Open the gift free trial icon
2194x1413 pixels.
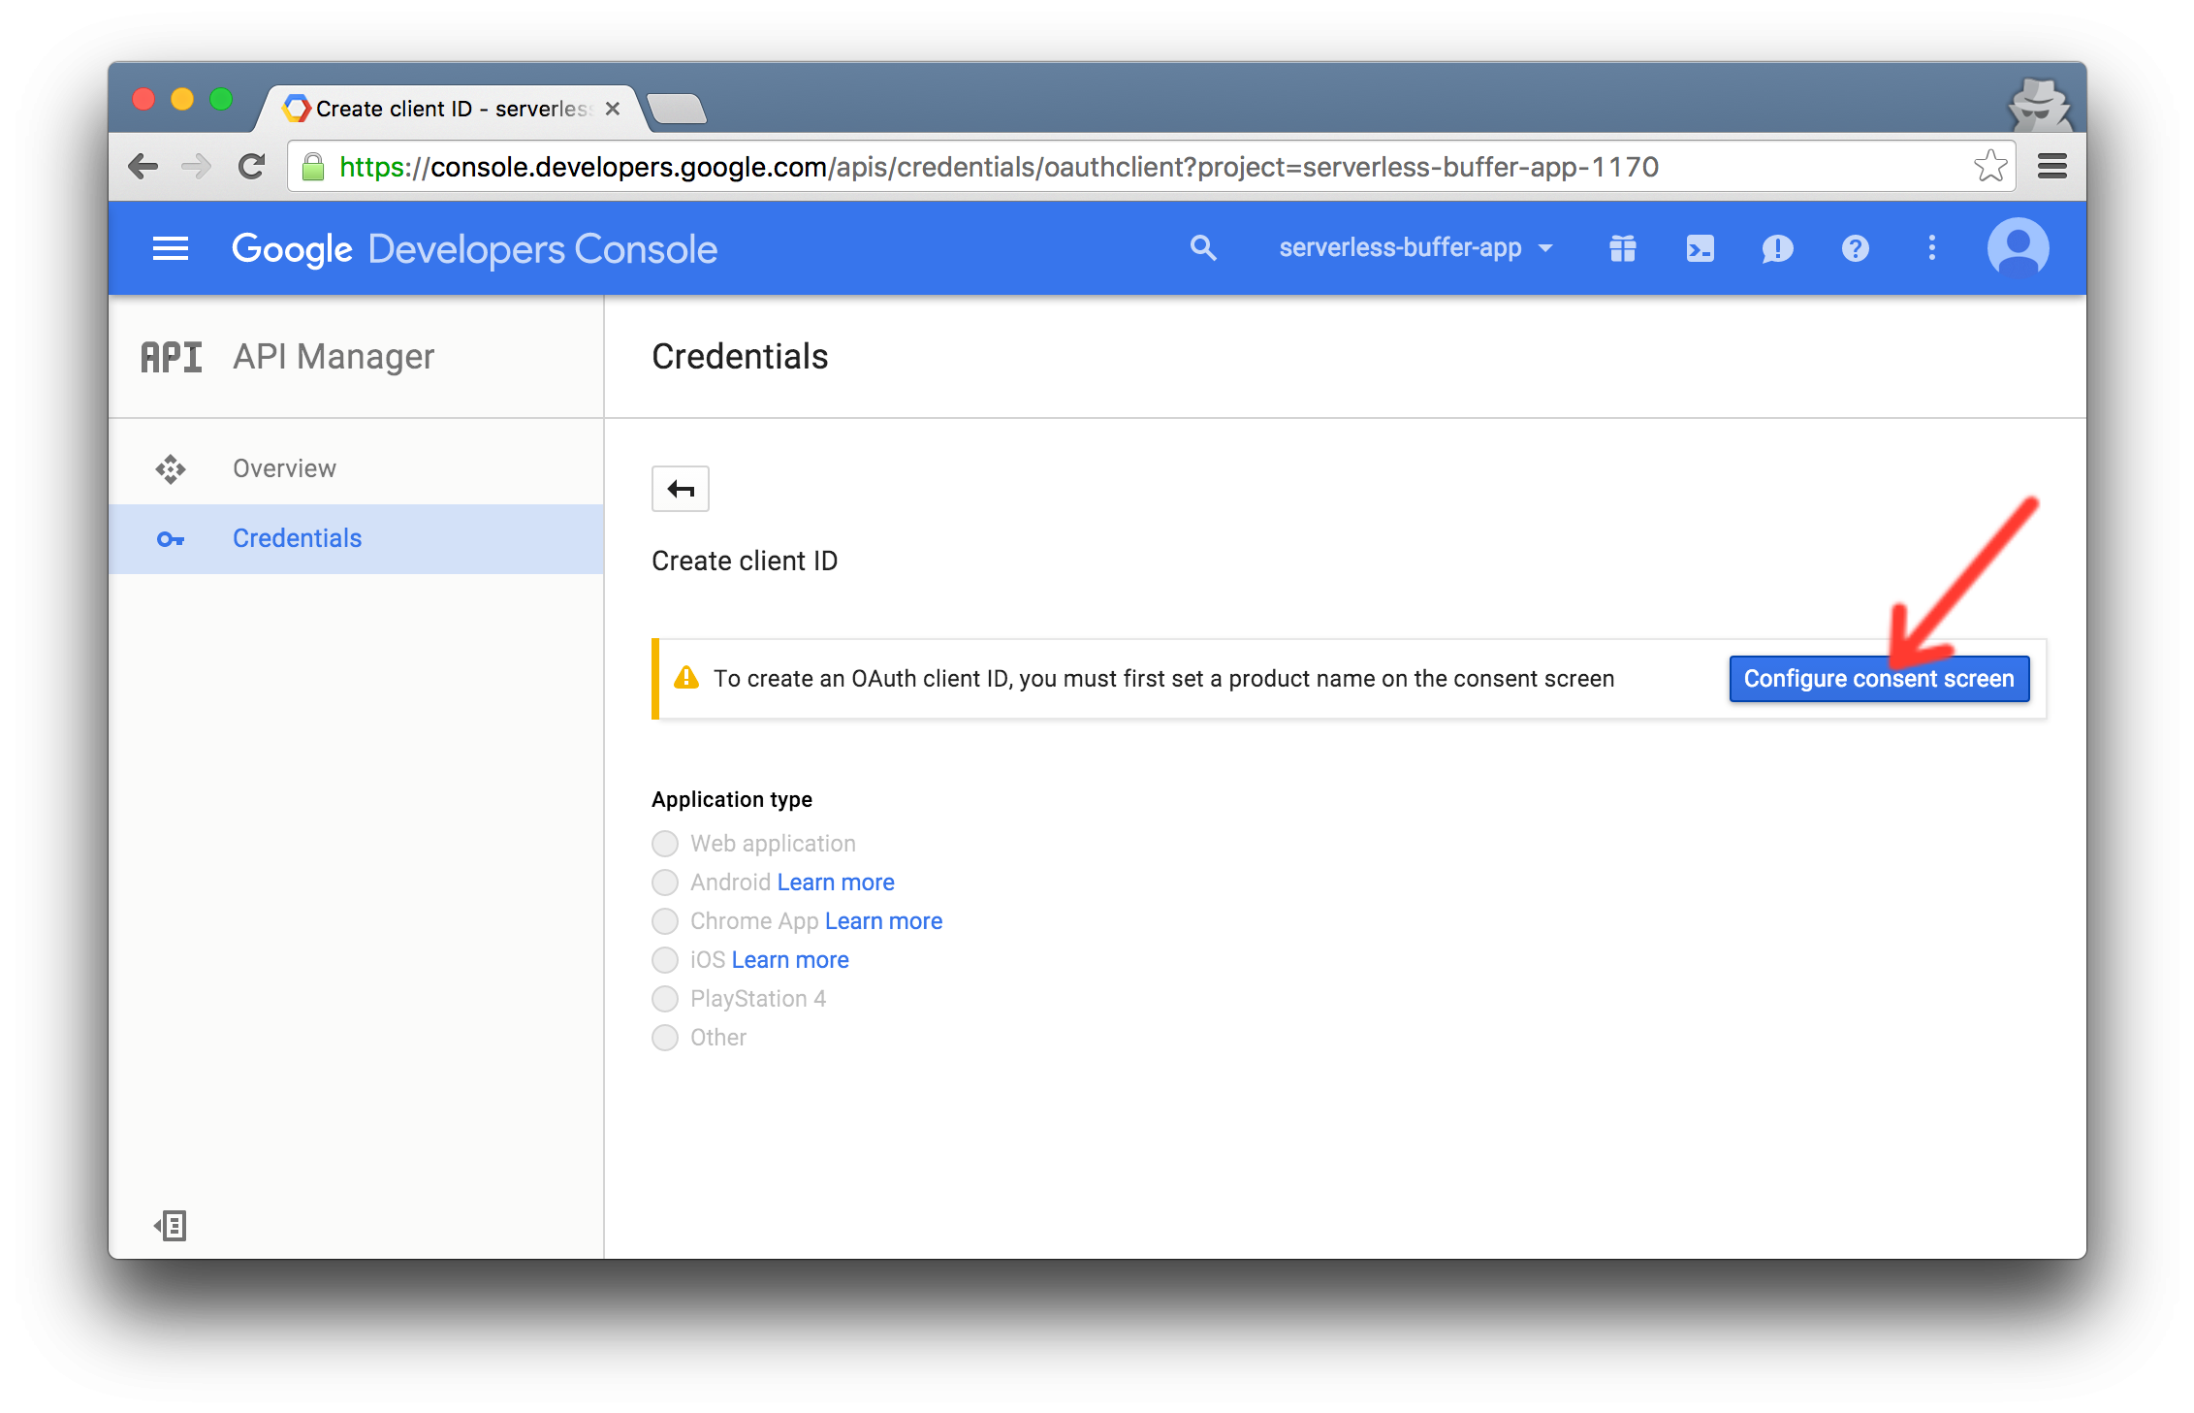tap(1623, 248)
